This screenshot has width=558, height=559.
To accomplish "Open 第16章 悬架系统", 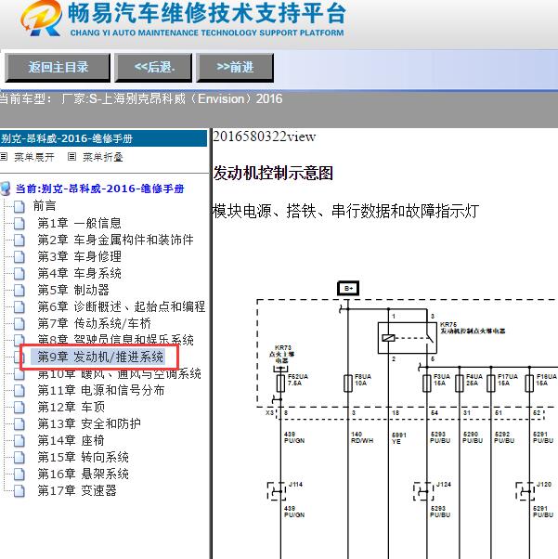I will coord(83,474).
